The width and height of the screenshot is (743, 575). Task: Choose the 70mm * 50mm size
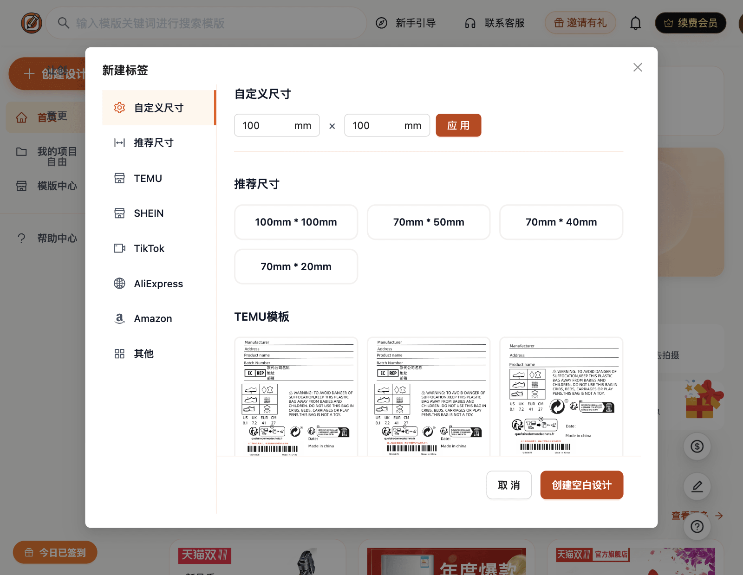[x=429, y=222]
